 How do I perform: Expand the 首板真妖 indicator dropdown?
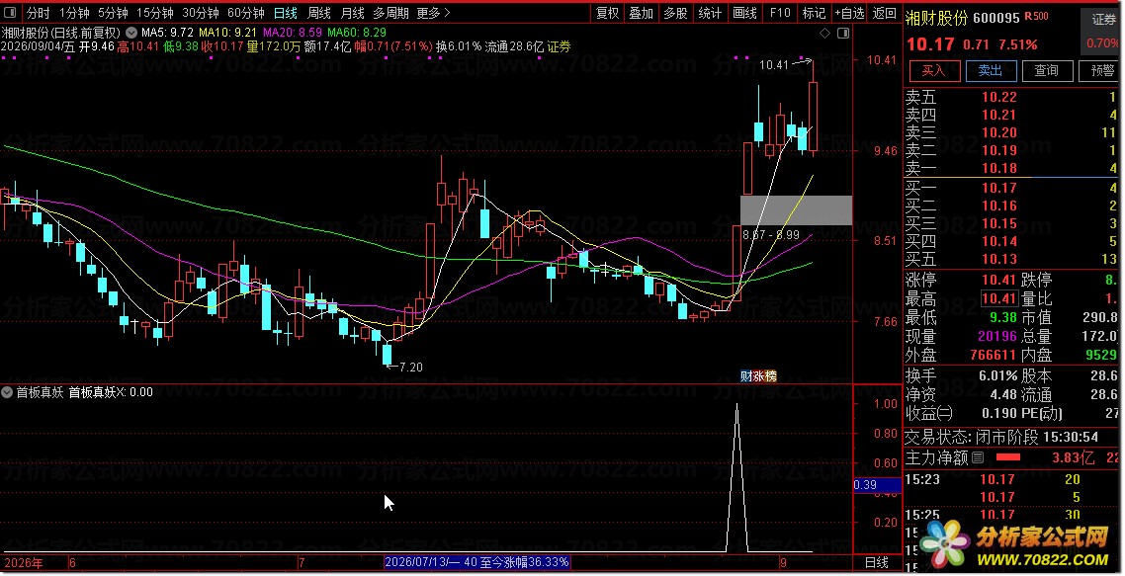7,392
